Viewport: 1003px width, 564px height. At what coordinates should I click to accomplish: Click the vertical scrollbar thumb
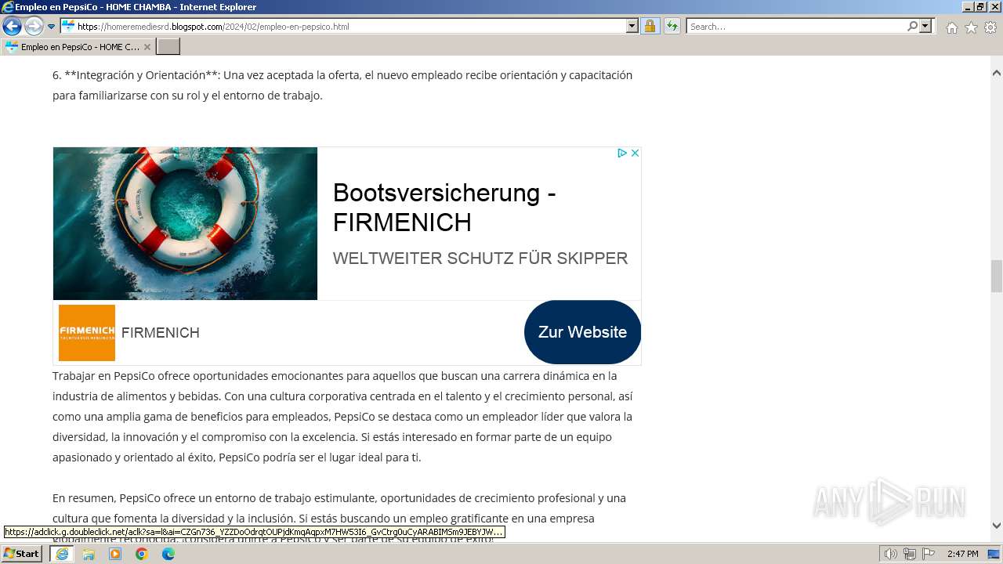coord(996,276)
